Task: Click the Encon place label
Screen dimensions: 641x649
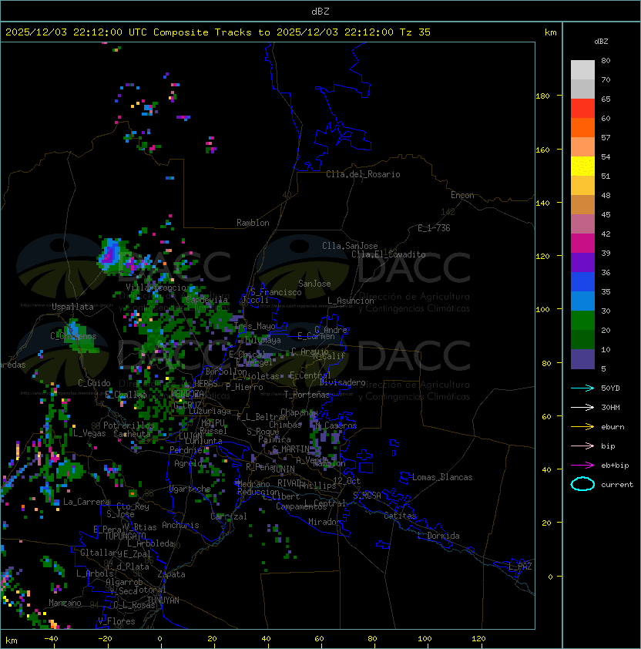Action: (462, 195)
